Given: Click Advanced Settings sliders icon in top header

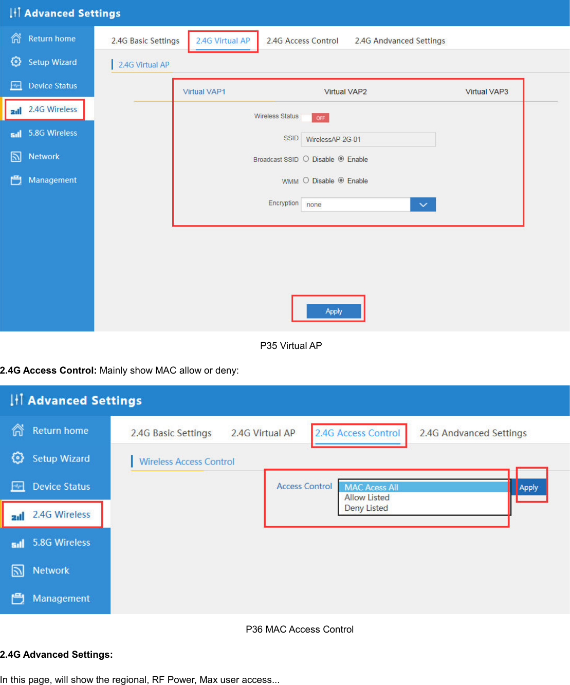Looking at the screenshot, I should pyautogui.click(x=15, y=12).
